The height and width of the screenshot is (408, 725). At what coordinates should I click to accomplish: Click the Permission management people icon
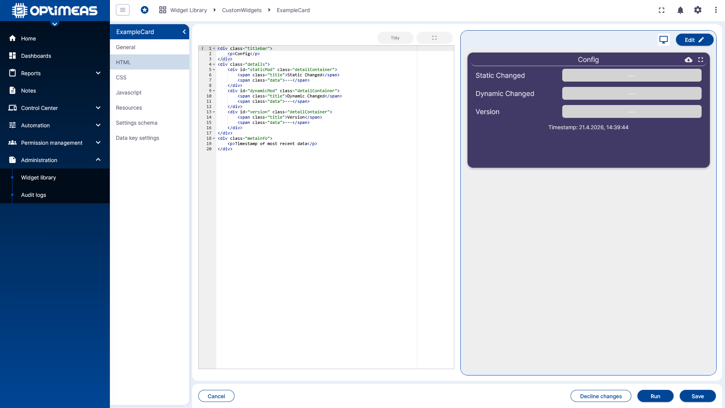point(12,142)
